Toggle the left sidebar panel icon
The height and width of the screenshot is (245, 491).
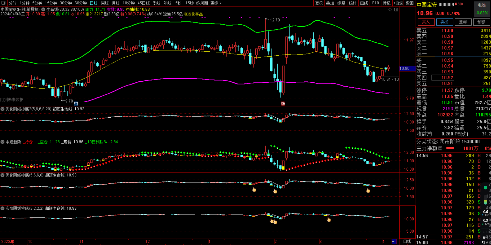(x=3, y=3)
